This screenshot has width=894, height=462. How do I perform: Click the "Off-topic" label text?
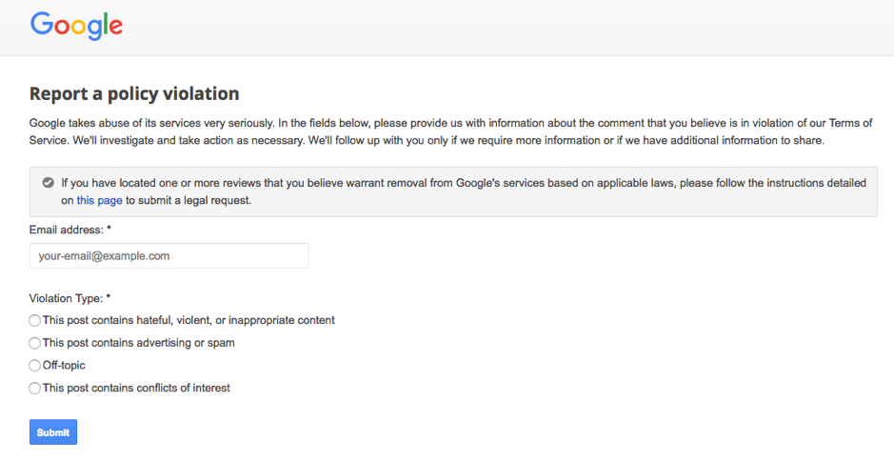point(65,366)
